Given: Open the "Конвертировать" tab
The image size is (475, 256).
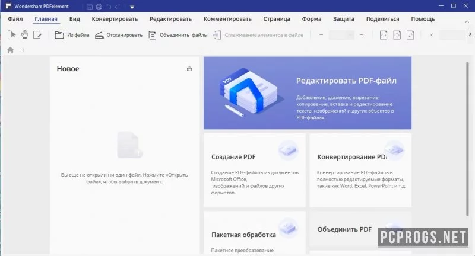Looking at the screenshot, I should [115, 19].
